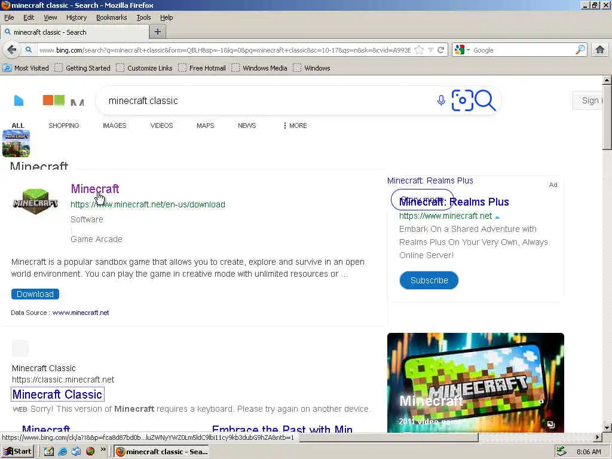
Task: Open Getting Started bookmark
Action: (82, 68)
